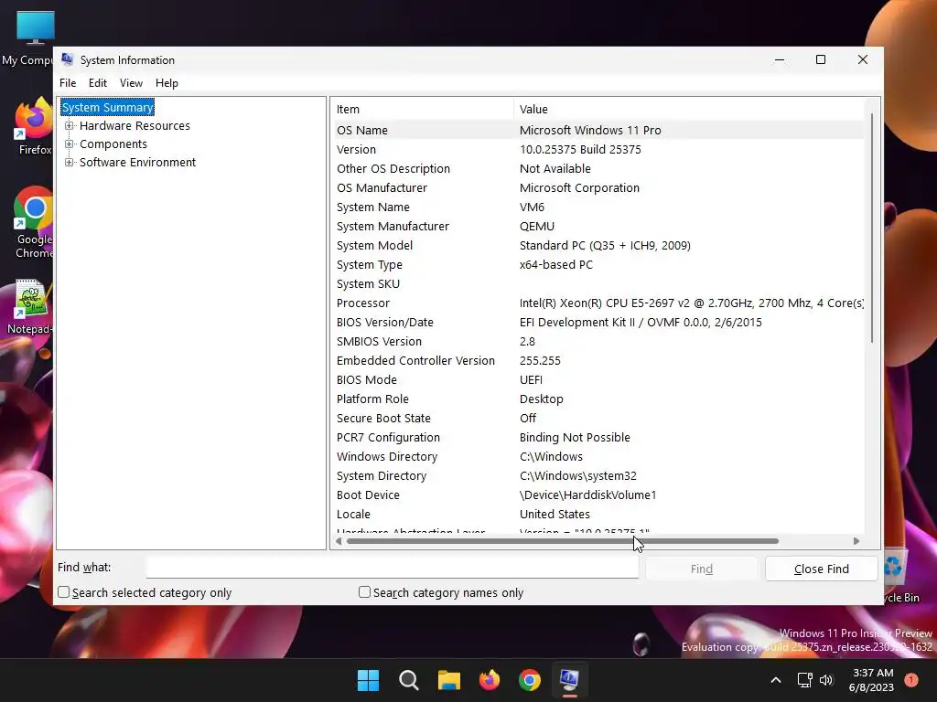Select the SMBIOS Version row
This screenshot has width=937, height=702.
[x=599, y=342]
